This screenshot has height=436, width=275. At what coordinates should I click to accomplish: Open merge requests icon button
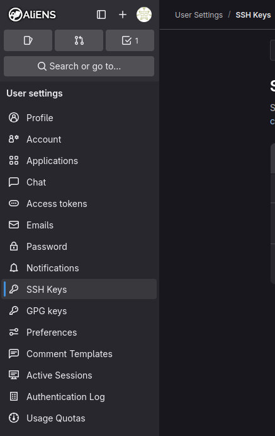79,40
